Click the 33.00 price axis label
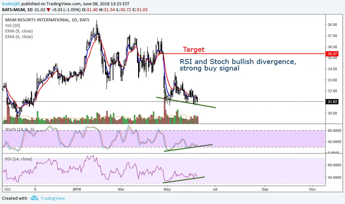 coord(332,80)
